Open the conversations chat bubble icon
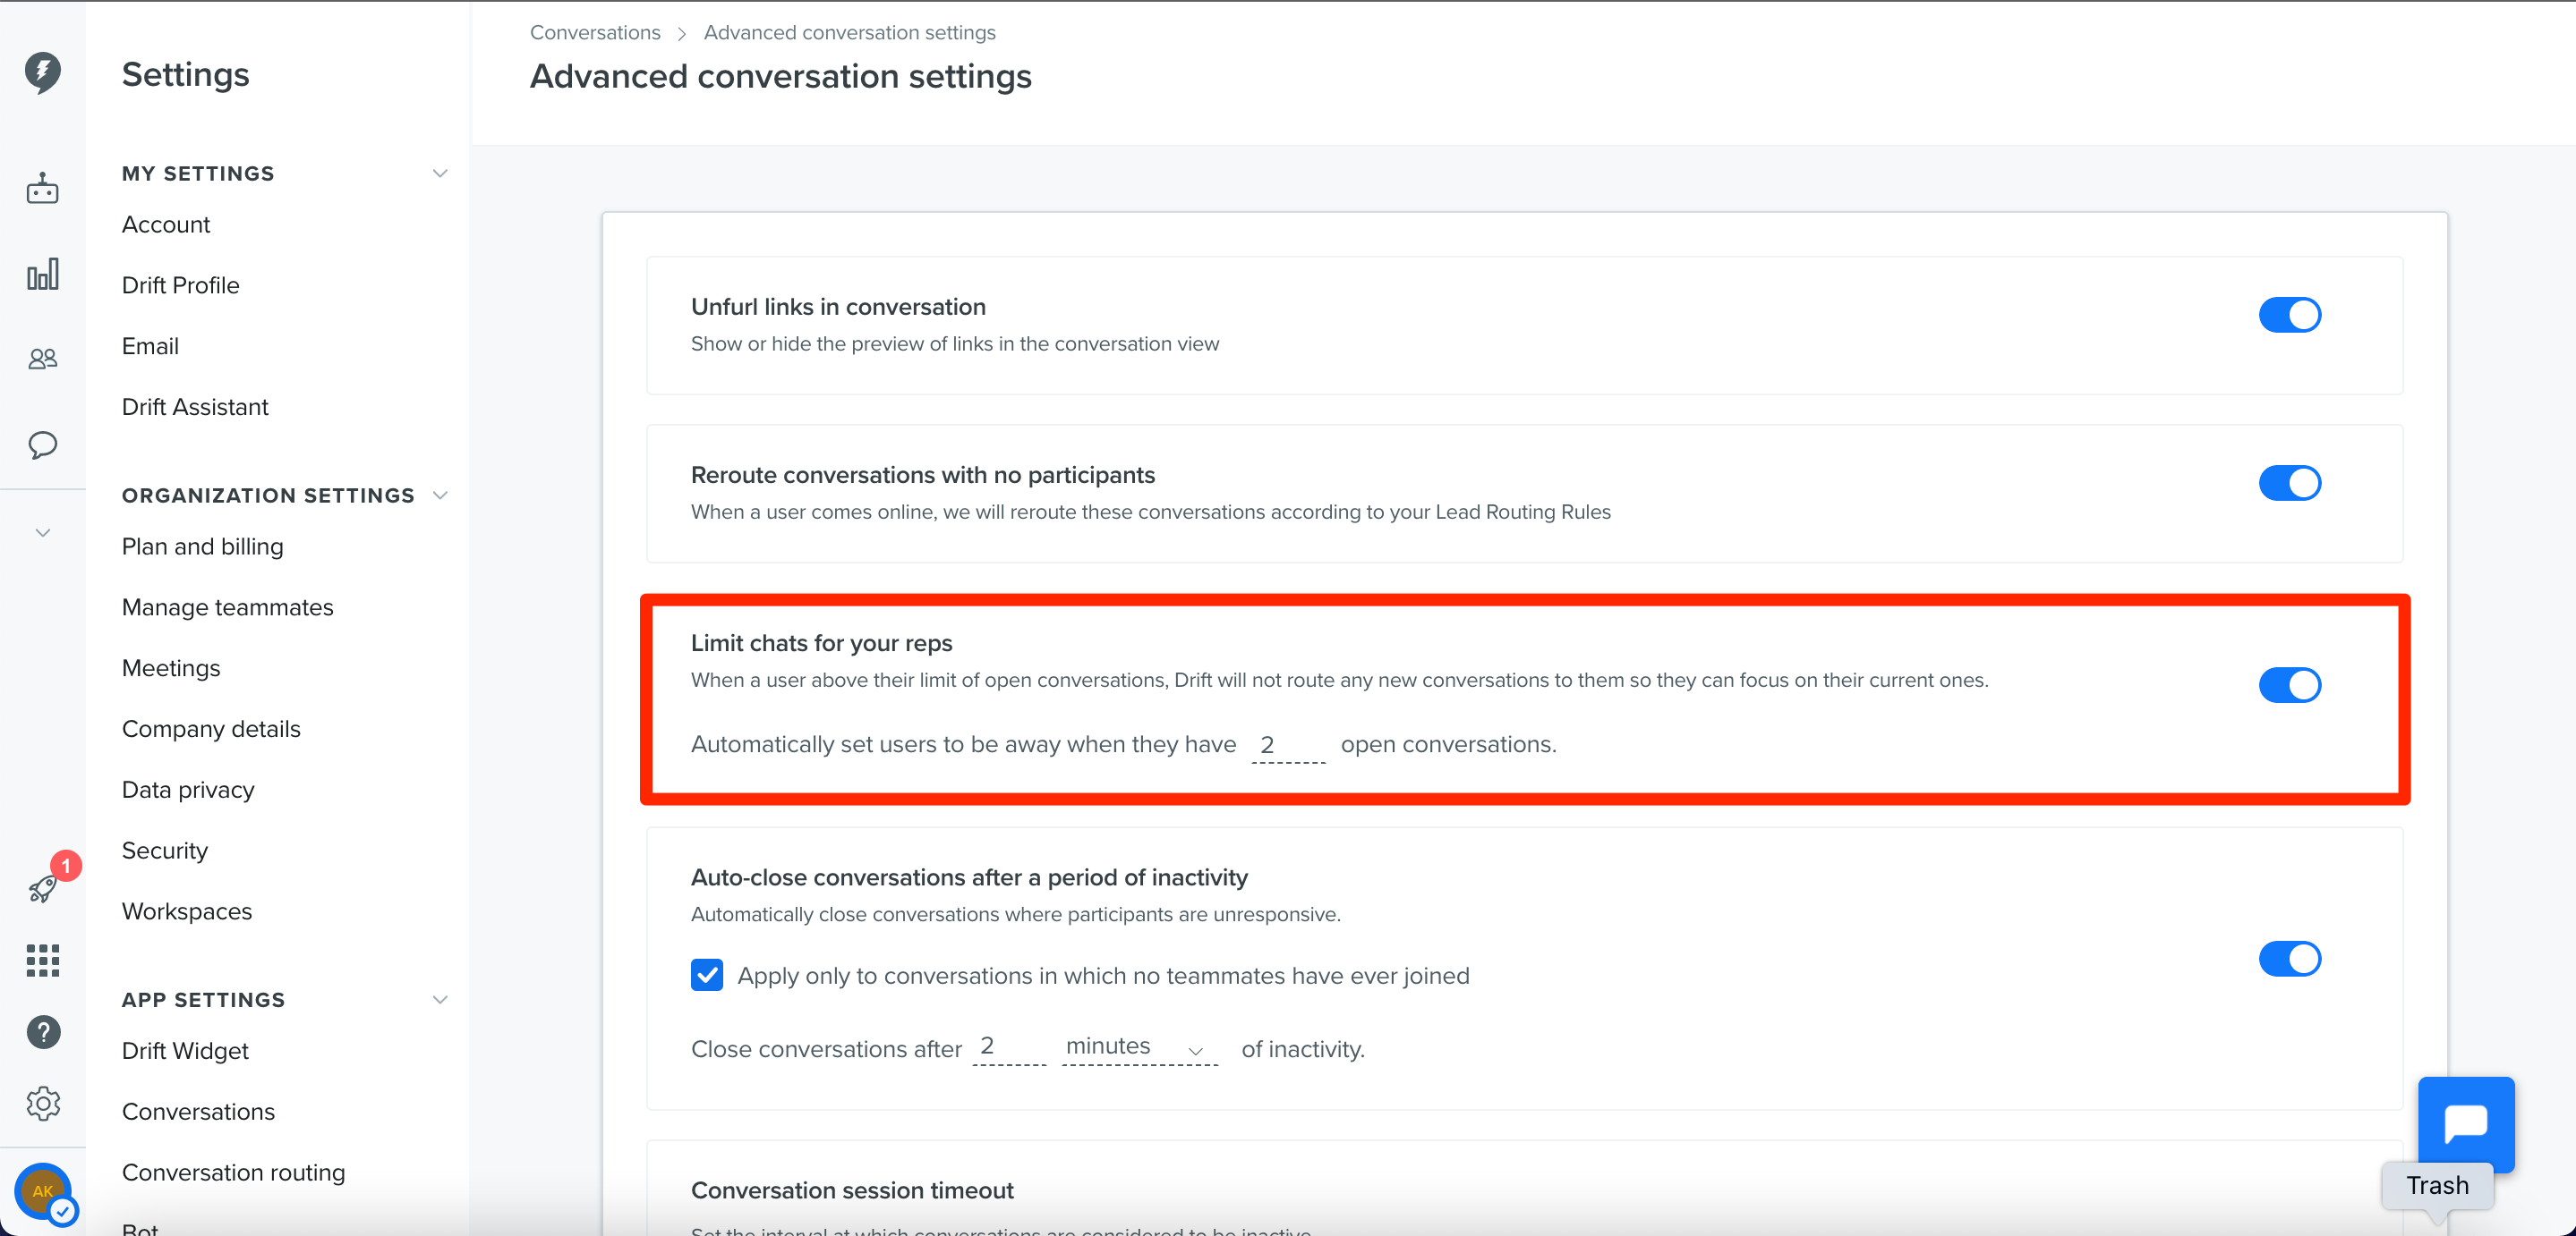The width and height of the screenshot is (2576, 1236). point(42,445)
